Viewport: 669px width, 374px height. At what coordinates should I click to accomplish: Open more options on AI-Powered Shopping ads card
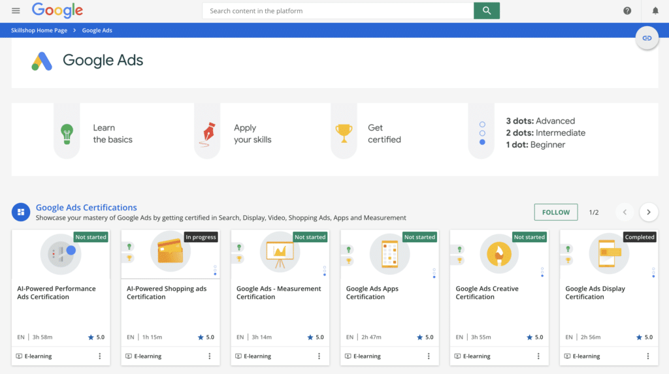pyautogui.click(x=210, y=356)
